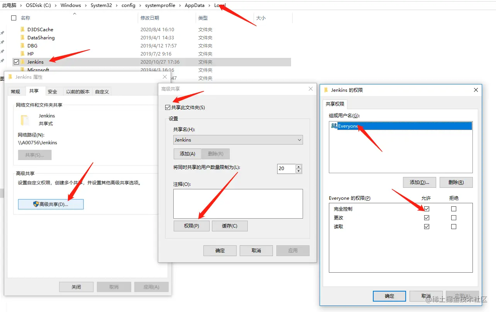Close the Jenkins 属性 window
This screenshot has width=496, height=312.
[x=165, y=77]
